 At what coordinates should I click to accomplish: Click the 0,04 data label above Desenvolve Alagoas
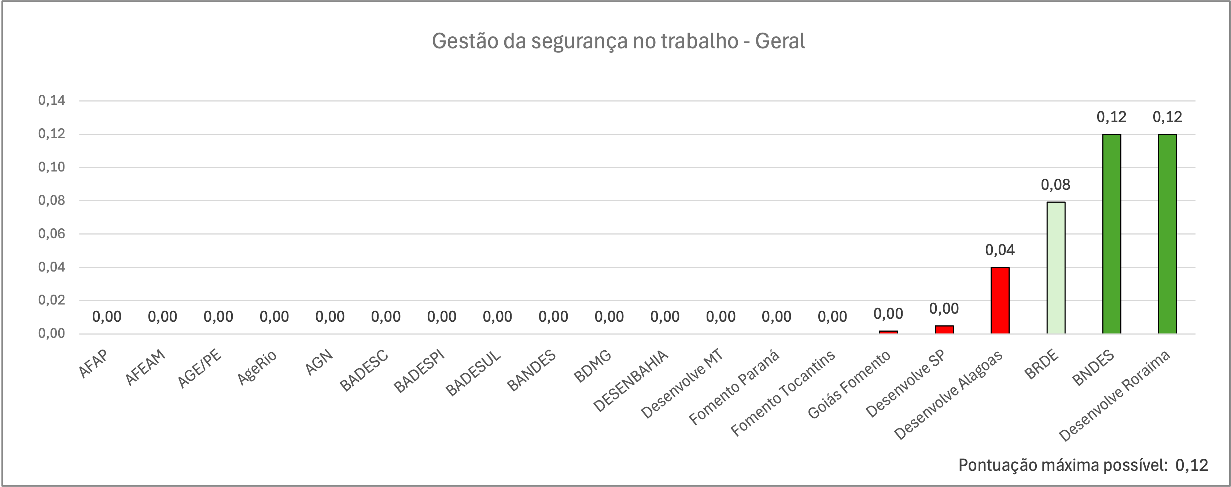click(1000, 250)
